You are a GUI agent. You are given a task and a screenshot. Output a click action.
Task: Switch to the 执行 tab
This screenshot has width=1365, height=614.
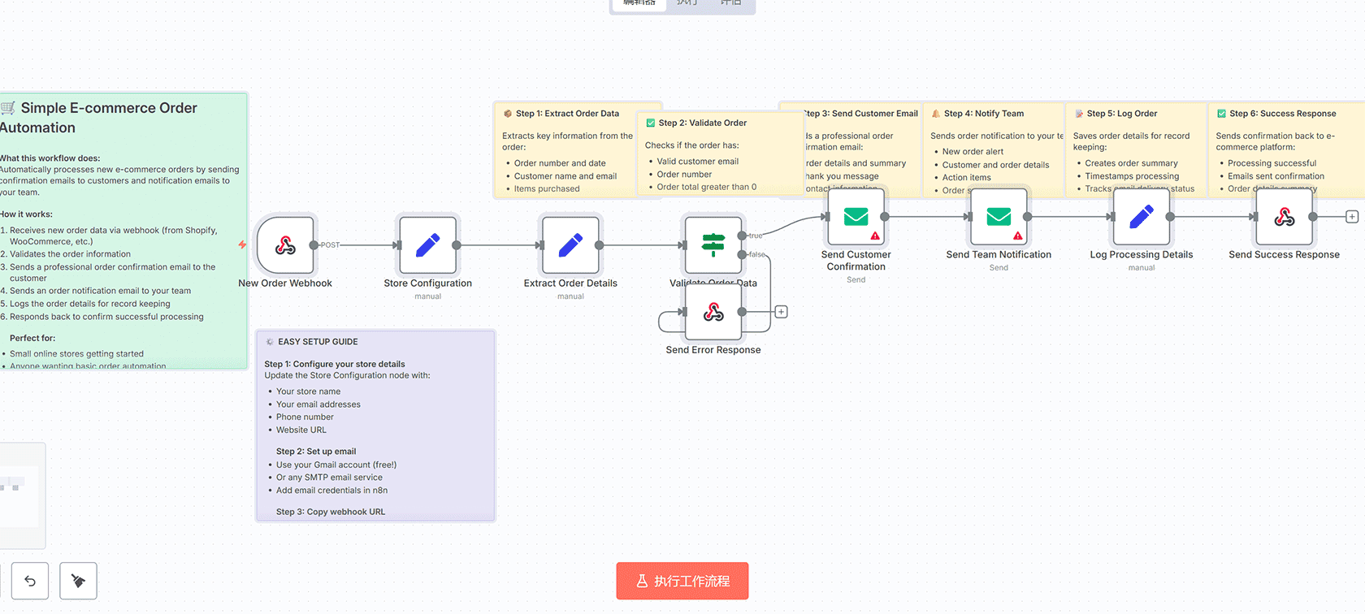click(687, 3)
